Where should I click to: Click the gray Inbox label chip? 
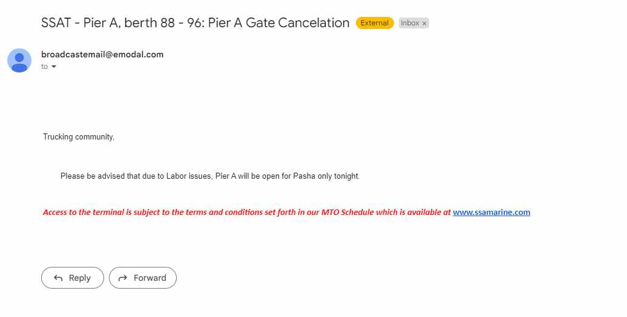(413, 23)
